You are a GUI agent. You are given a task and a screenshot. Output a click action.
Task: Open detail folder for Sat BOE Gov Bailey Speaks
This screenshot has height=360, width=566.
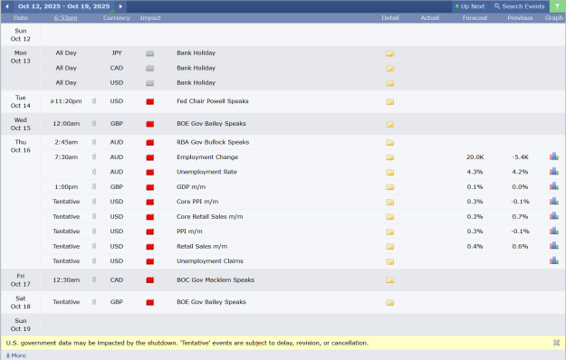[x=389, y=302]
